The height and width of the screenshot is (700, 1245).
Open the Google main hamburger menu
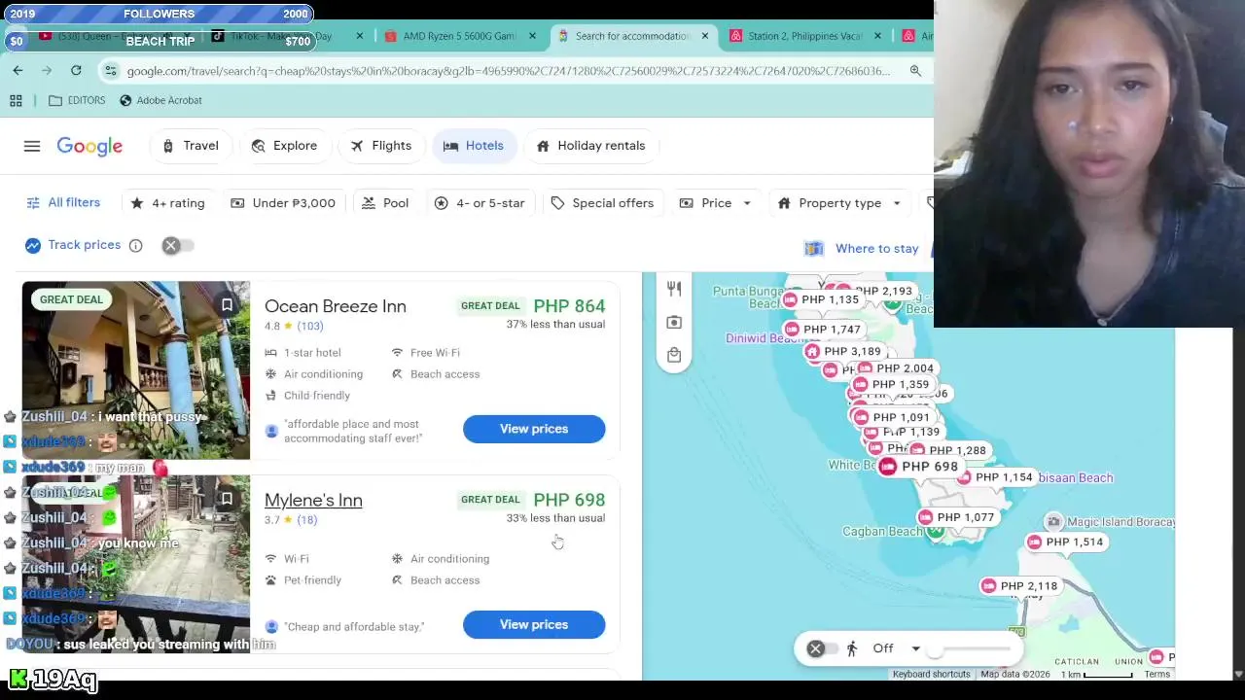(32, 146)
